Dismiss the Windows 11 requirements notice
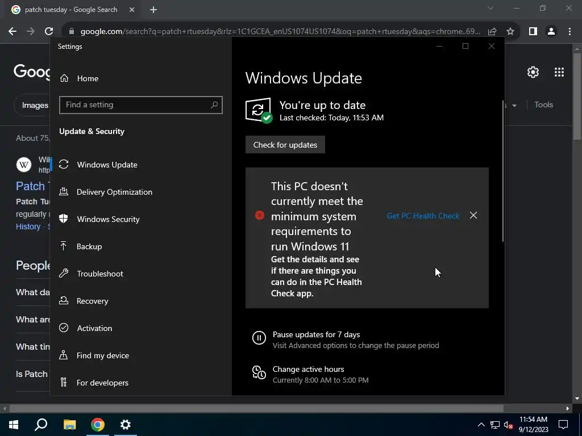 473,215
